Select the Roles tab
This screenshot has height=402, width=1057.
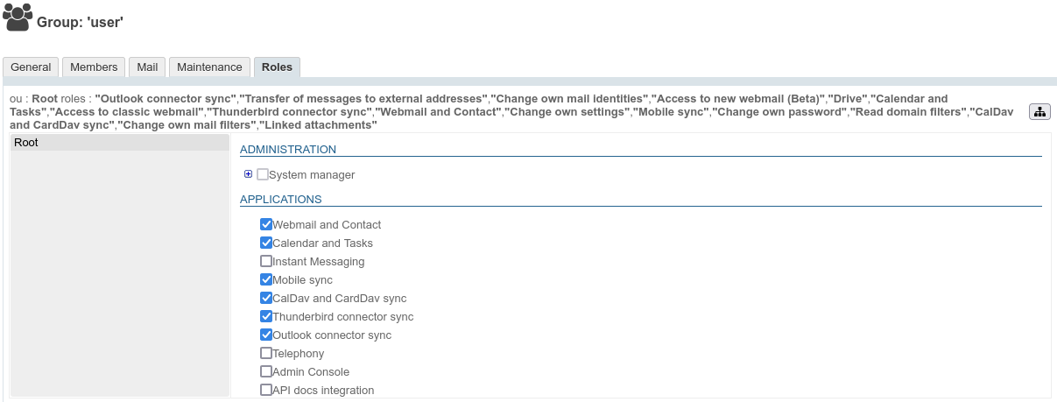tap(277, 67)
